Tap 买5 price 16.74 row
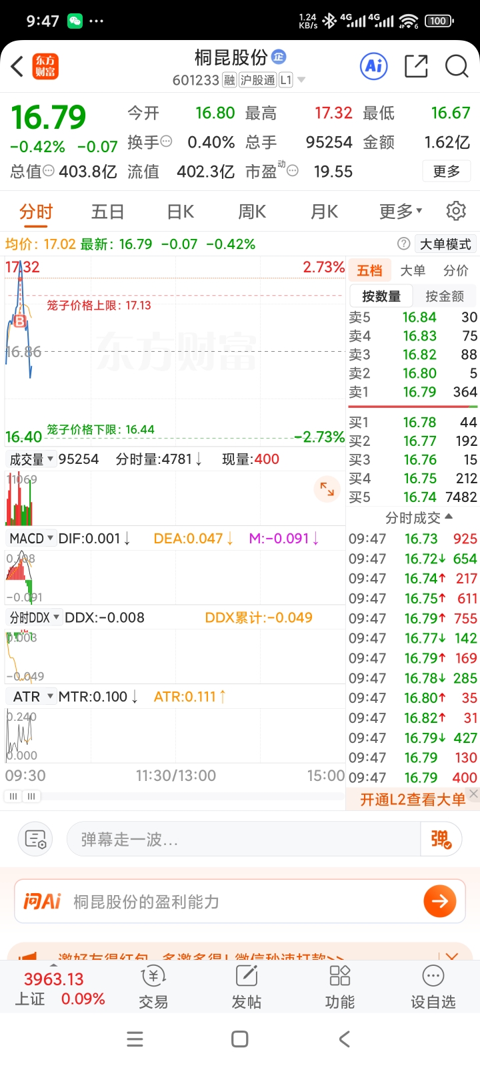Screen dimensions: 480x1068 point(413,497)
